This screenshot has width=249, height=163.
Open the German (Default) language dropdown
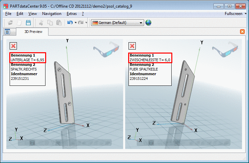[118, 23]
